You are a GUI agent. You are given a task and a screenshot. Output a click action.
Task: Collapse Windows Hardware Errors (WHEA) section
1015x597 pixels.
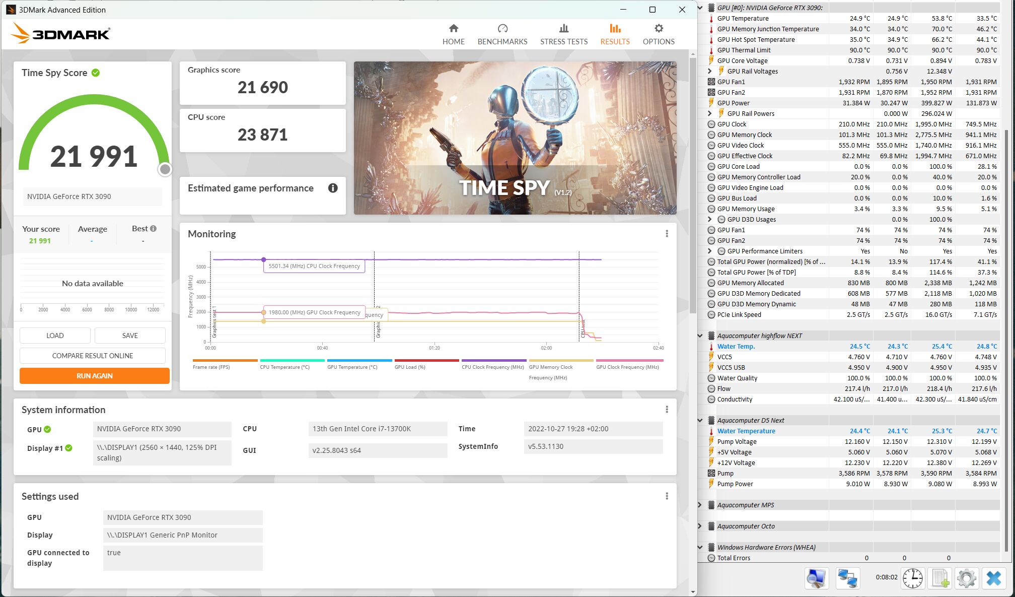tap(700, 547)
